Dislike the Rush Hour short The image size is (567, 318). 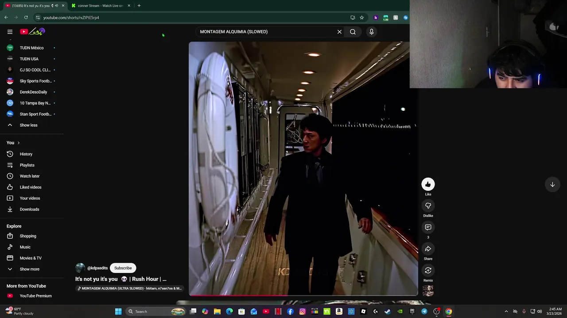428,206
